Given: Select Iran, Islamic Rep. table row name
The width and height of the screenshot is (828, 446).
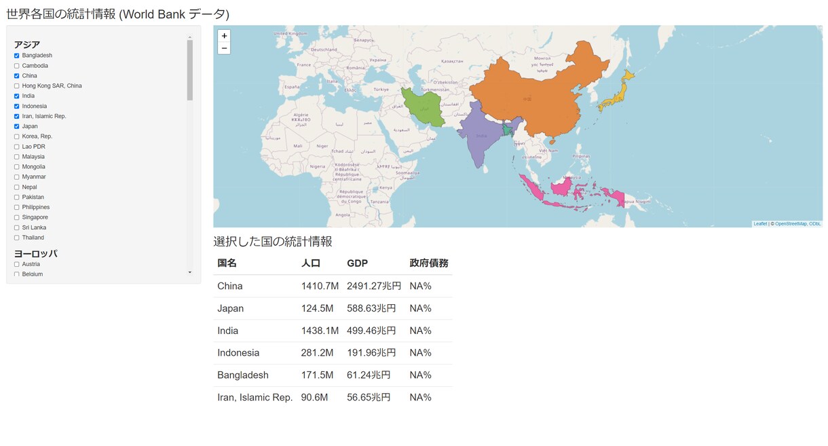Looking at the screenshot, I should click(255, 398).
